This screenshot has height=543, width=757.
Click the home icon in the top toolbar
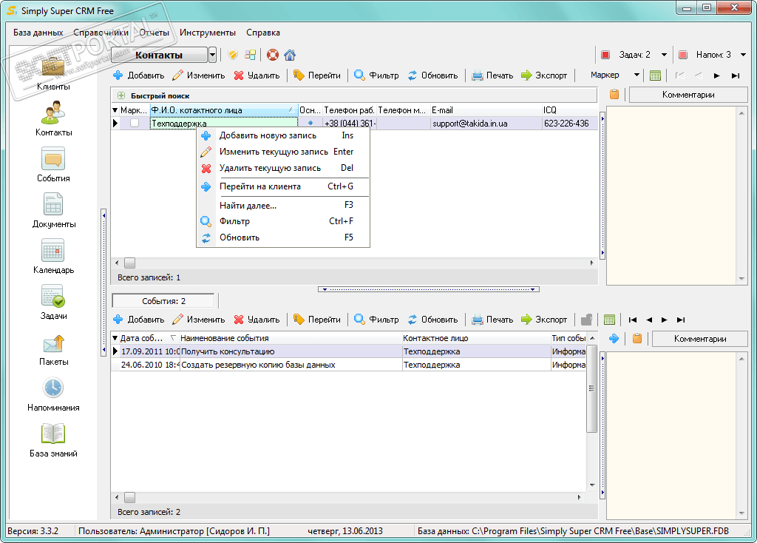pos(290,55)
